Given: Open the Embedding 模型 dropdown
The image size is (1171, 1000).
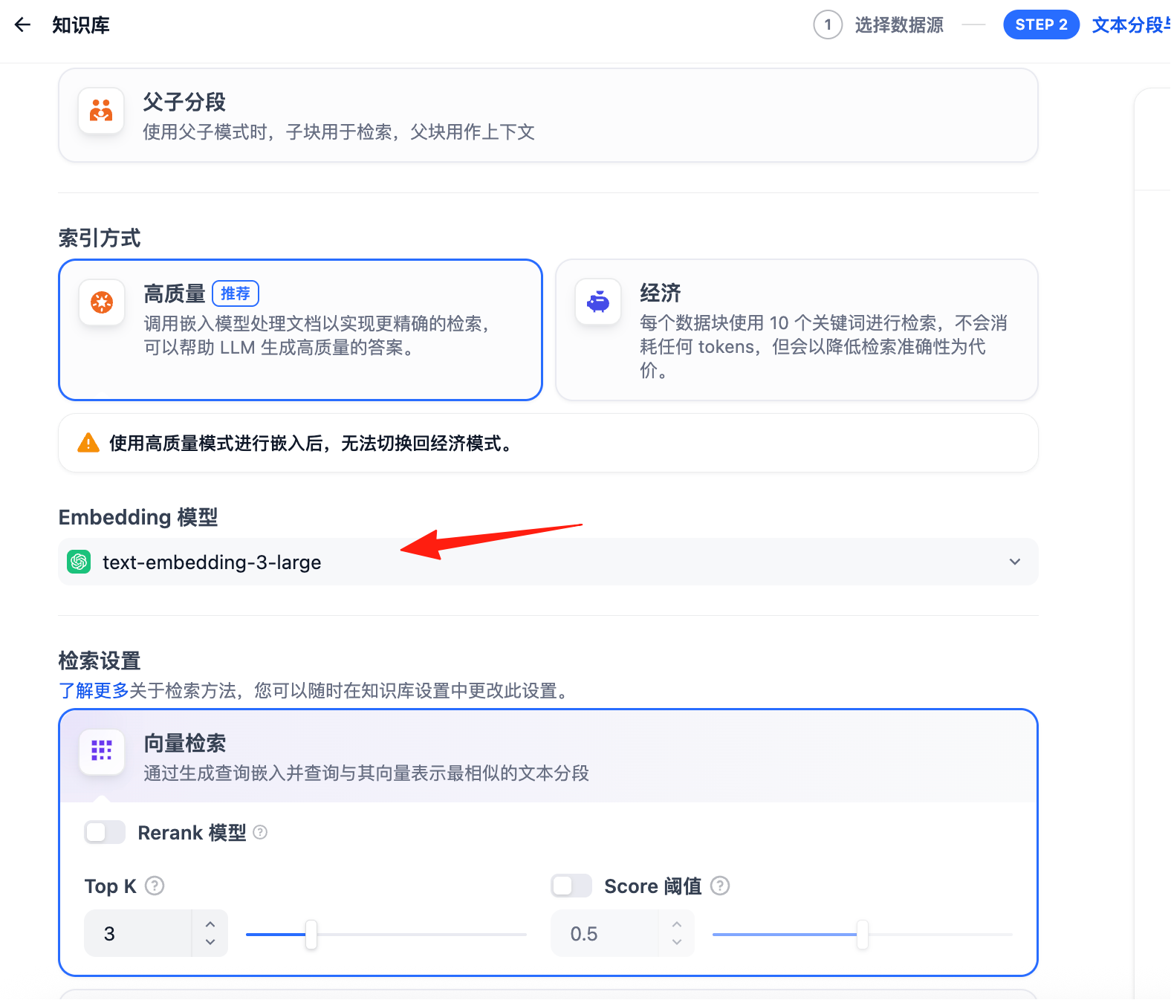Looking at the screenshot, I should click(x=548, y=562).
